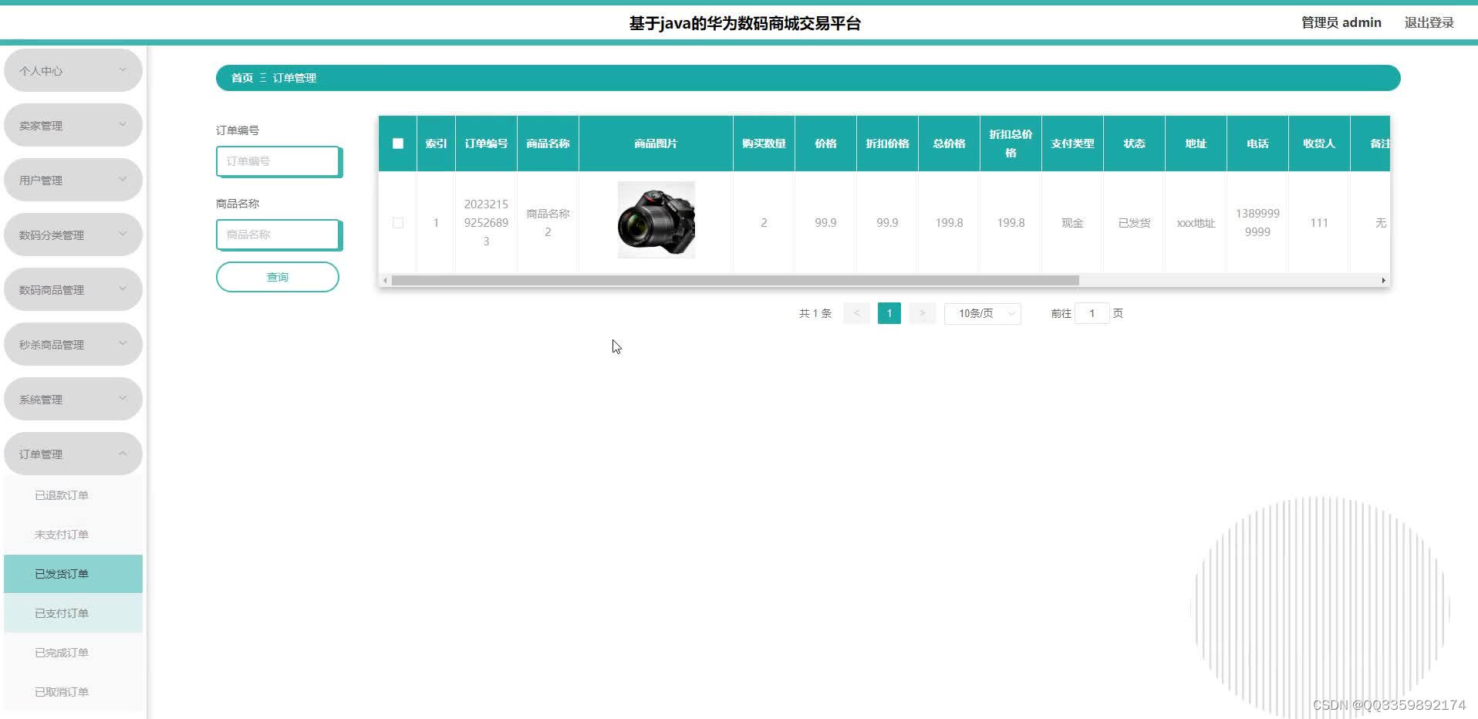Click the 状态 column header
1478x719 pixels.
[x=1134, y=143]
